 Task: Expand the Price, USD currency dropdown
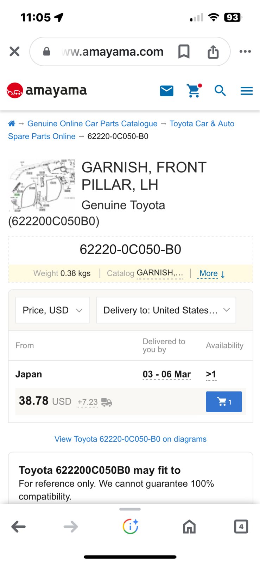[x=52, y=310]
